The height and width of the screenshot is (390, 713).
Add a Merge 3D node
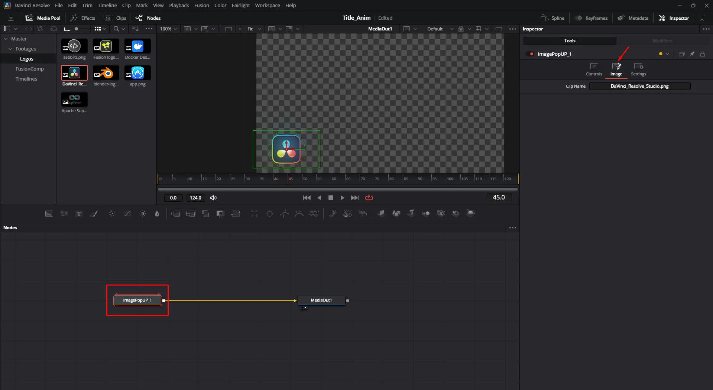(x=426, y=213)
